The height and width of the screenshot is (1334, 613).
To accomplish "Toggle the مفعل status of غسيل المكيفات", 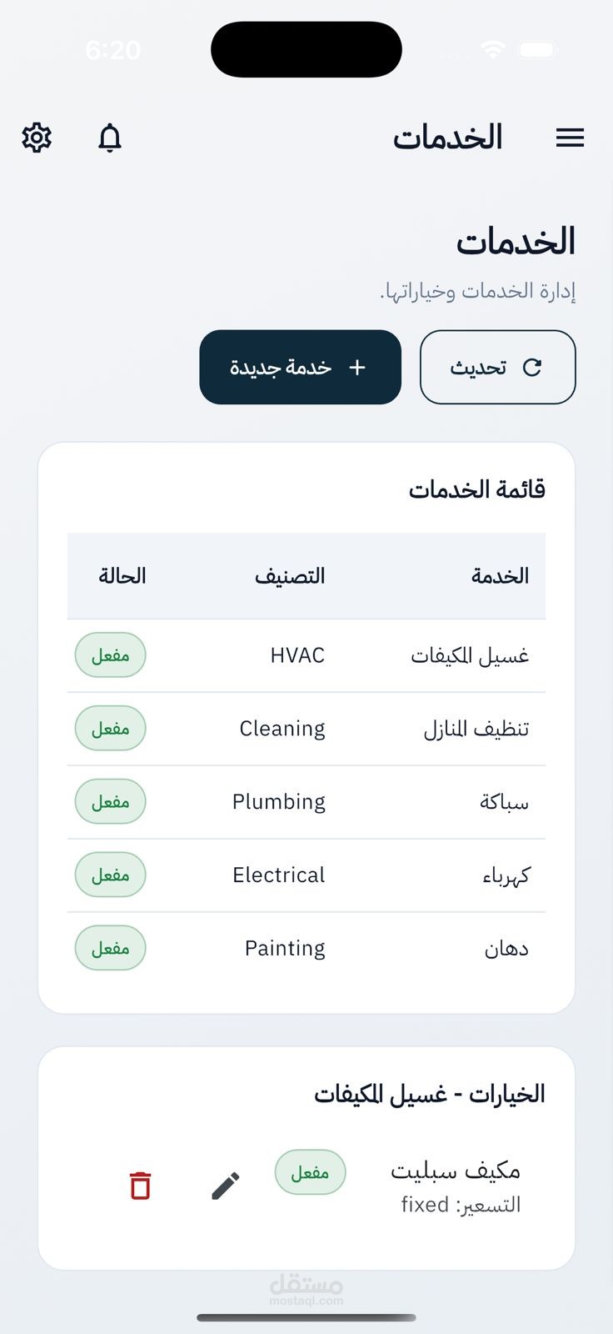I will point(111,655).
